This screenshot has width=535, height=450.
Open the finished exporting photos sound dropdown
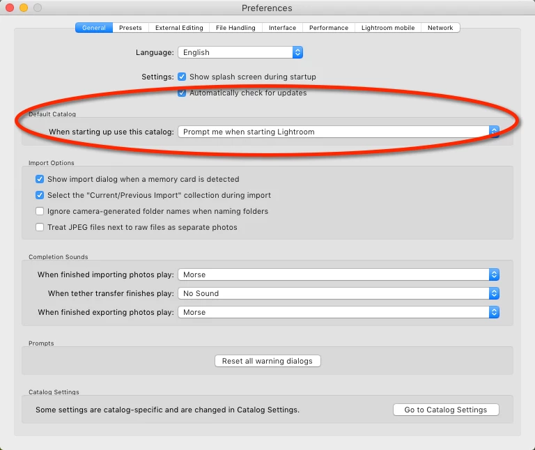coord(339,312)
